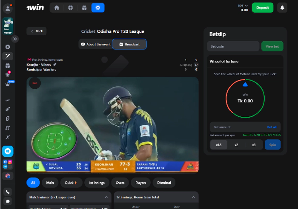This screenshot has width=298, height=209.
Task: Click the live cricket video stream
Action: [x=112, y=124]
